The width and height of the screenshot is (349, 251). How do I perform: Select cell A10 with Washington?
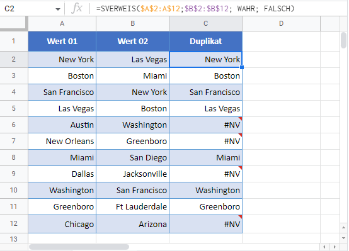[62, 191]
